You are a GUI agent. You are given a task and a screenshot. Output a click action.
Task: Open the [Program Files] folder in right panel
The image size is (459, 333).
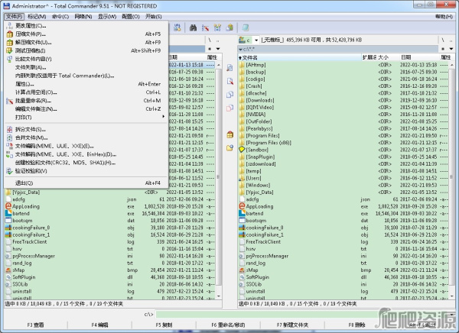click(x=263, y=135)
